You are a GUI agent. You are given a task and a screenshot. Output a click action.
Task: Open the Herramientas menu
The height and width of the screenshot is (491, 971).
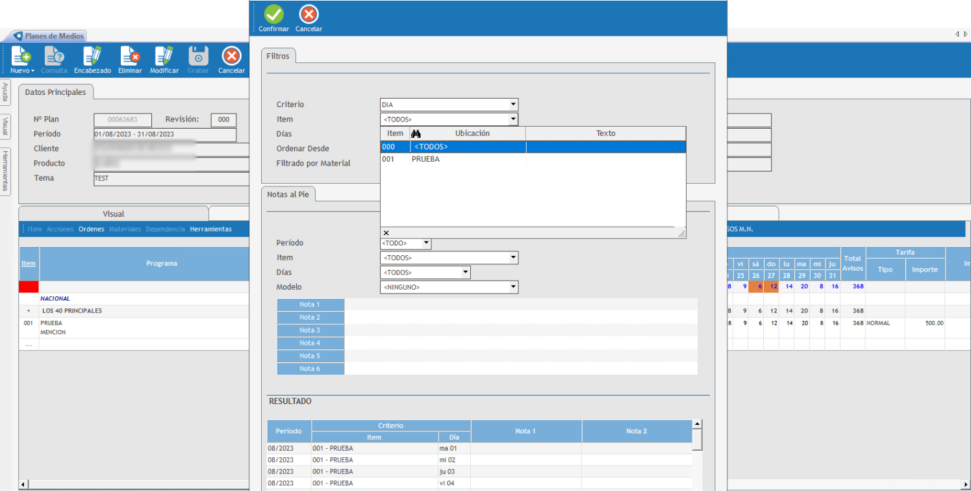coord(210,229)
